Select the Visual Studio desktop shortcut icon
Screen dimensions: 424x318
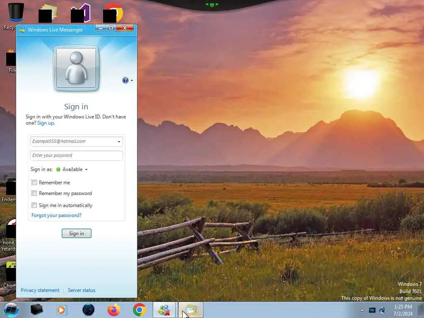point(81,13)
